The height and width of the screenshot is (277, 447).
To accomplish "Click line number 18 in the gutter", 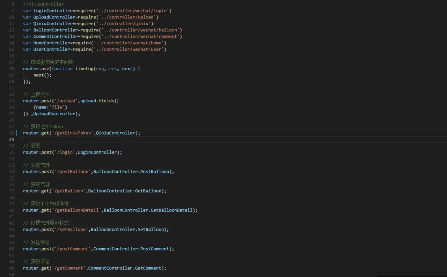I will pos(12,69).
